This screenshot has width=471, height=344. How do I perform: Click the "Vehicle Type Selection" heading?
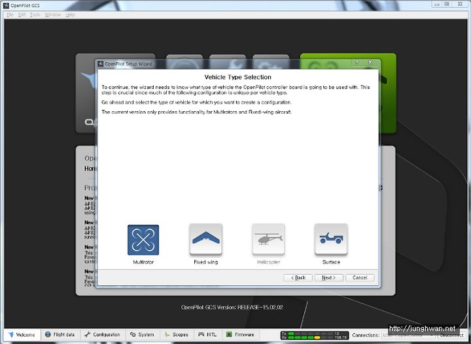click(x=237, y=77)
